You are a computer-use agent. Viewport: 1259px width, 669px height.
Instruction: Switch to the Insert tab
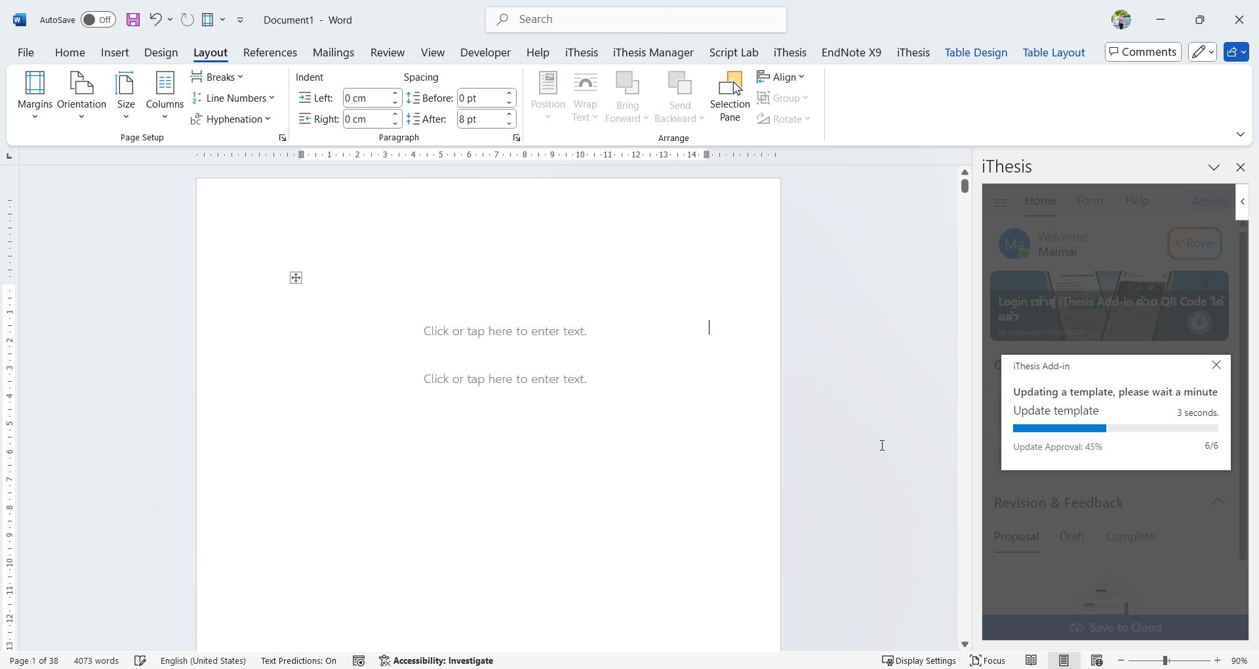115,52
